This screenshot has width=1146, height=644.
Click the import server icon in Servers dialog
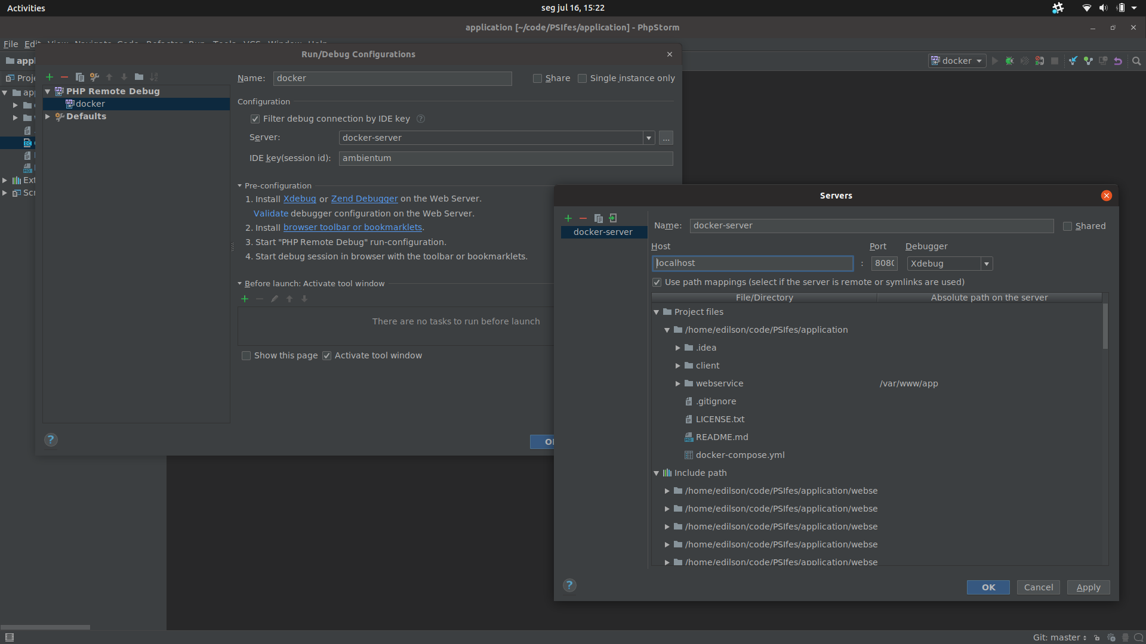[613, 218]
